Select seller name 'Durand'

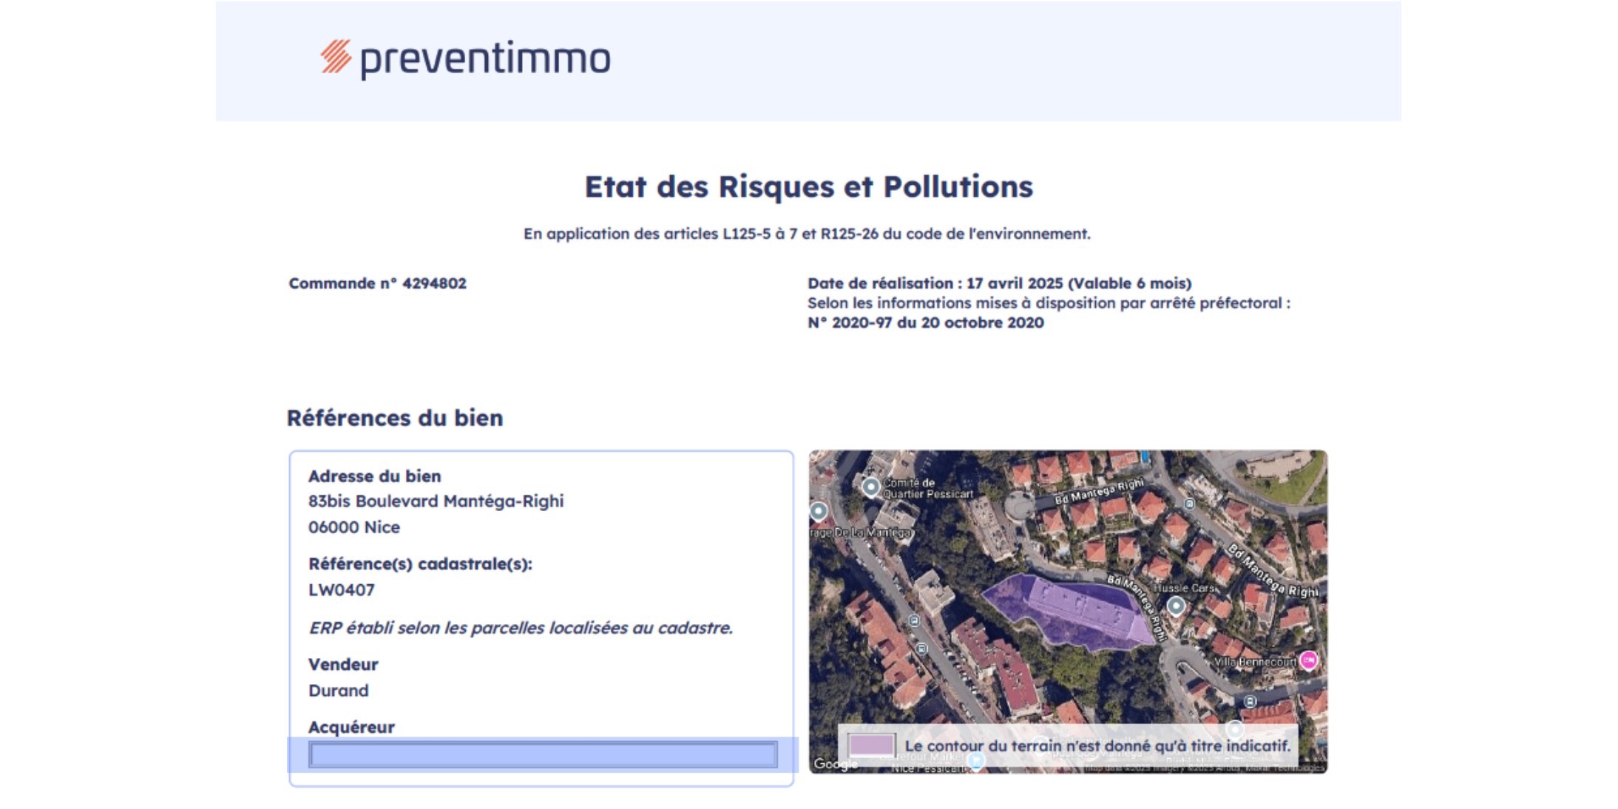tap(339, 691)
